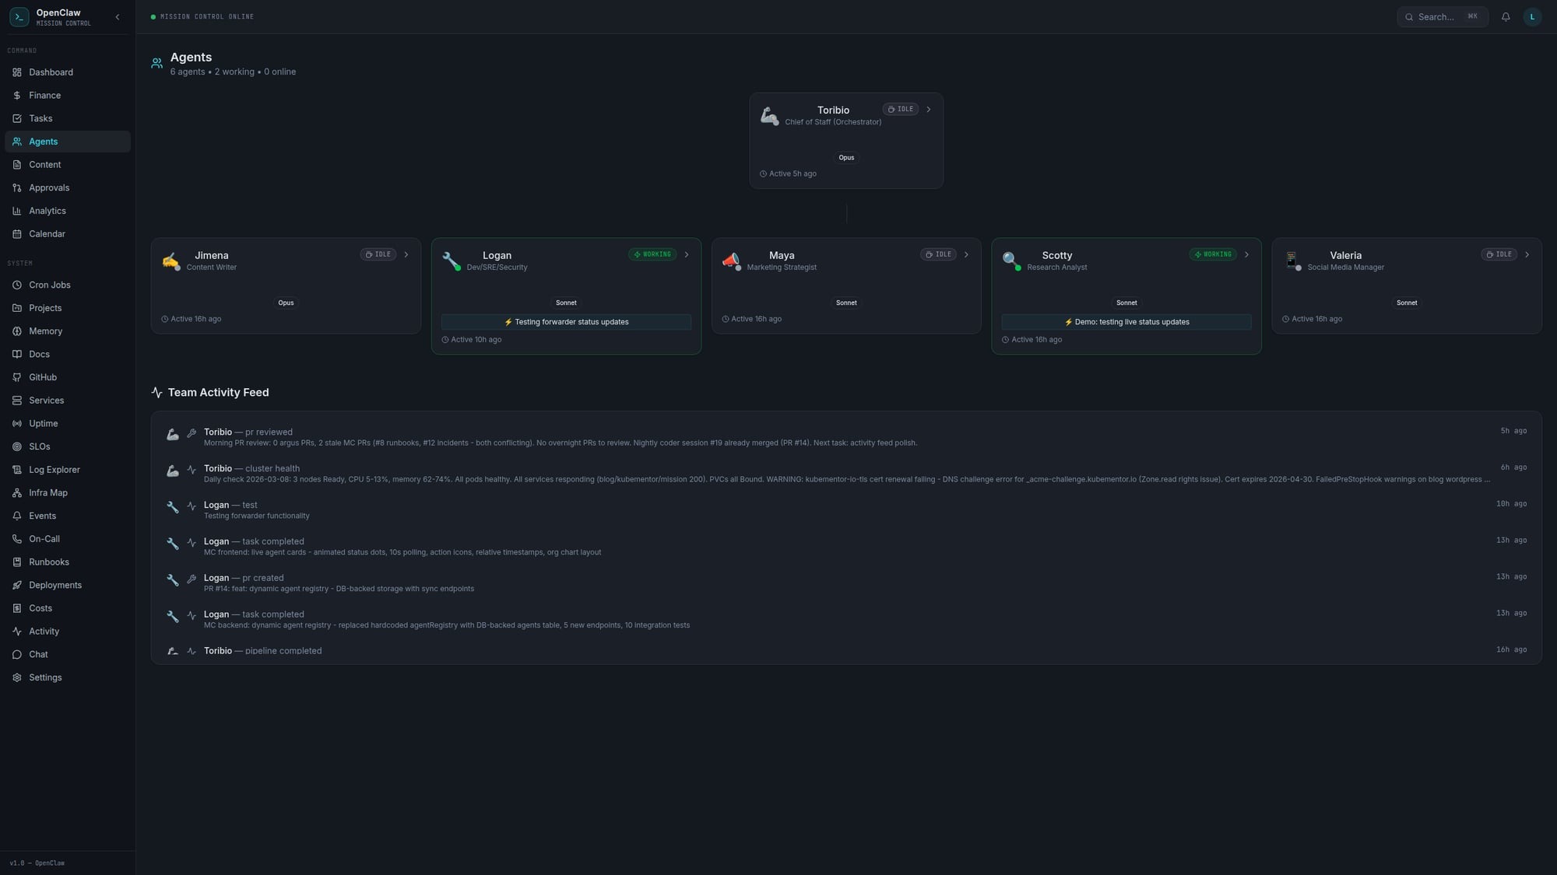Expand Toribio's agent card chevron
1557x875 pixels.
[929, 110]
